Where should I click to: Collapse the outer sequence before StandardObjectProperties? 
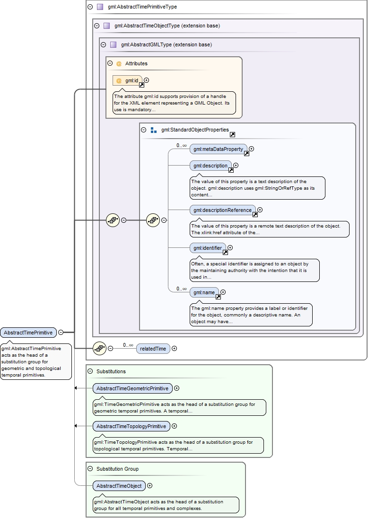123,220
